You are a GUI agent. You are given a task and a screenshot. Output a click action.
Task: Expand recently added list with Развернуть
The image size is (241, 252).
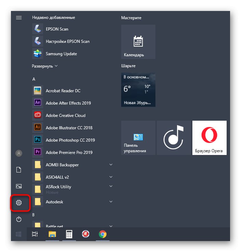click(45, 66)
